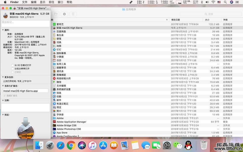Screen dimensions: 243x152
Task: Expand the 注释 section triangle
Action: pyautogui.click(x=3, y=100)
